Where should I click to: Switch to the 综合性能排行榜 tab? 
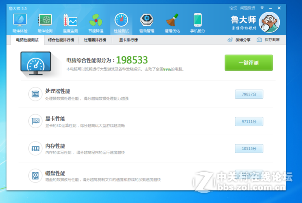[61, 40]
